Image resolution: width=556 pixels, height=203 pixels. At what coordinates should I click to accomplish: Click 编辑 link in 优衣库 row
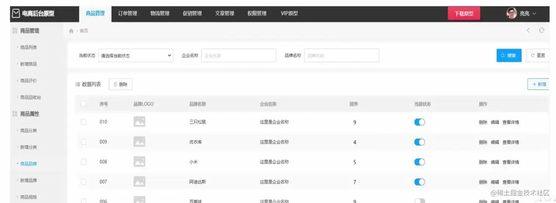coord(495,142)
